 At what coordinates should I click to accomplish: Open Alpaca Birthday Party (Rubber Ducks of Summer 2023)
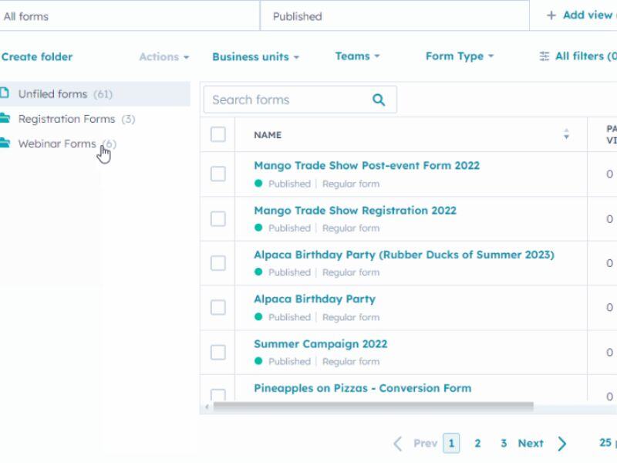(x=403, y=255)
